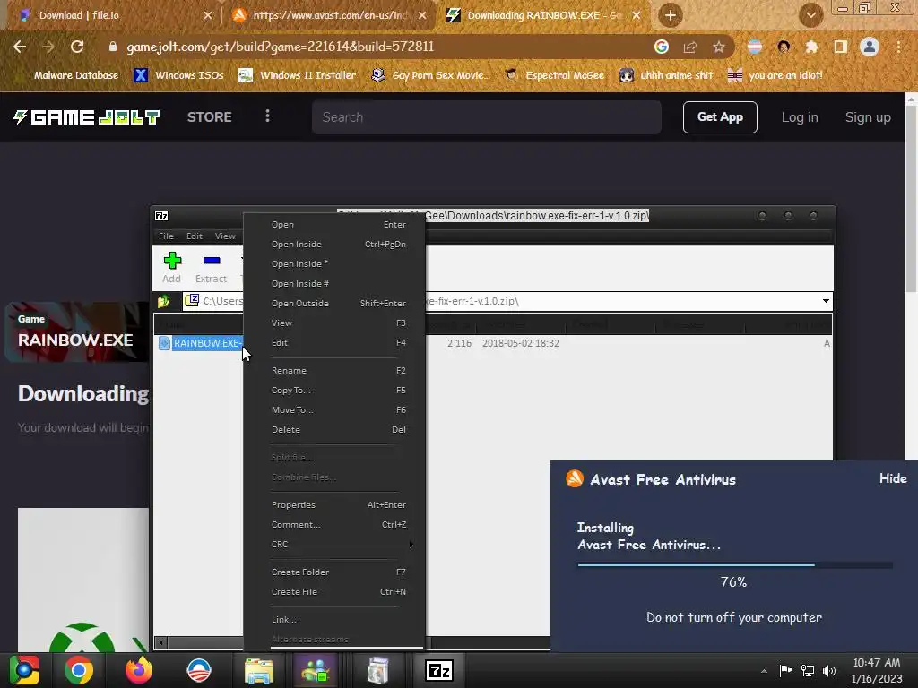Reload the Game Jolt page

coord(77,47)
